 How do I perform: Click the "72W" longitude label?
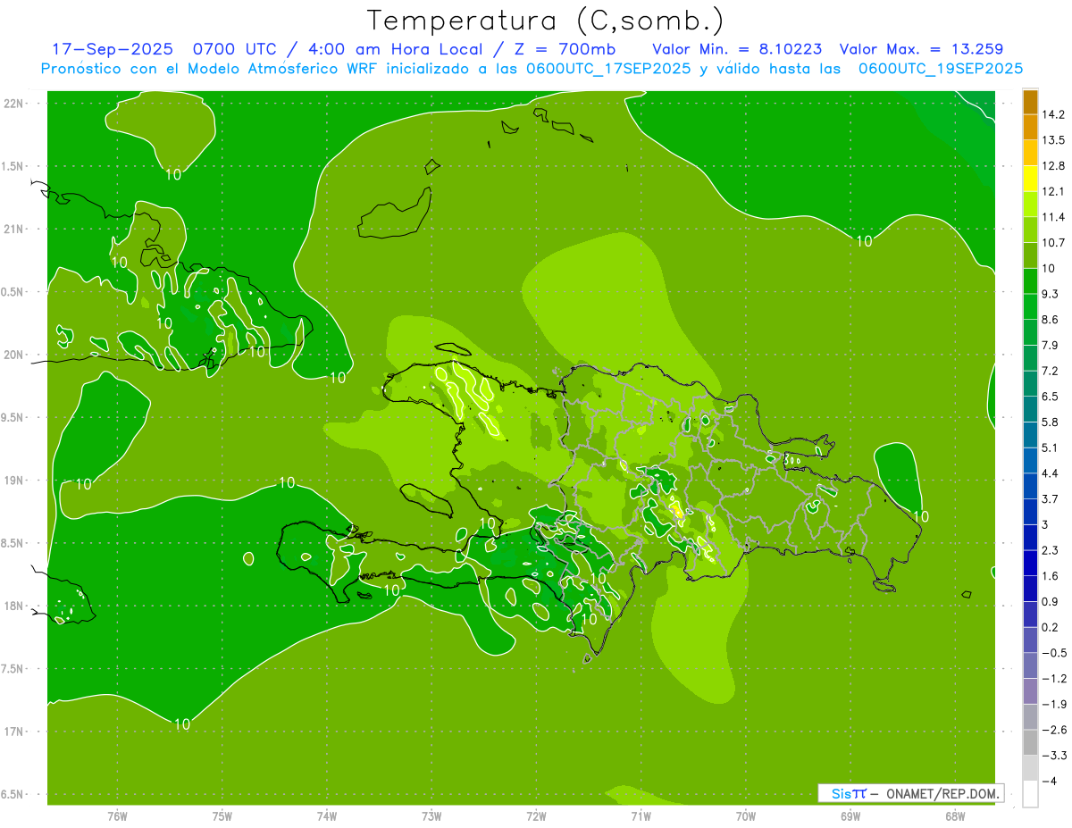point(536,816)
